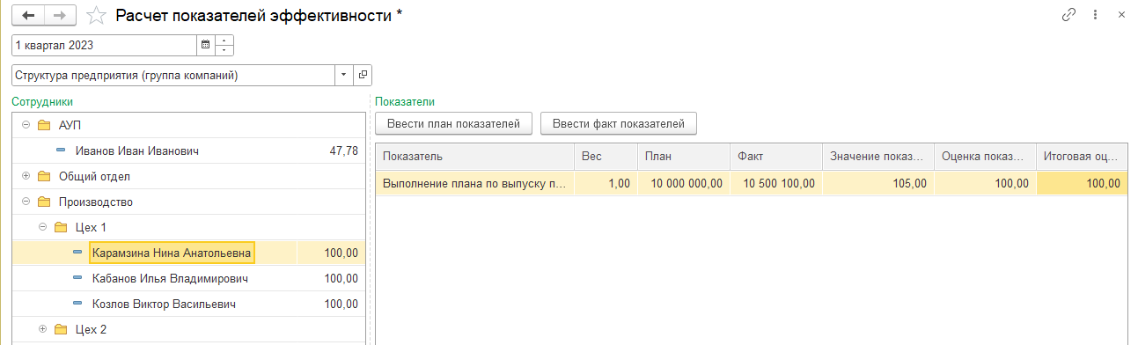1138x345 pixels.
Task: Sort by the Показатель column header
Action: 475,157
